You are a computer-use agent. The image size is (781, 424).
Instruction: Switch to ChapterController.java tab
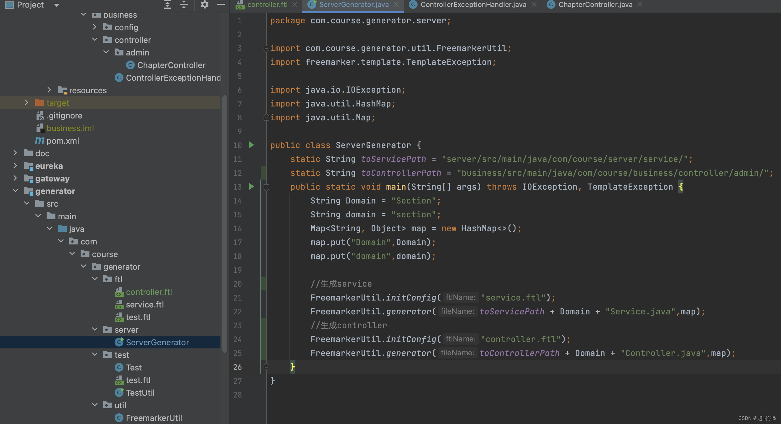click(595, 5)
